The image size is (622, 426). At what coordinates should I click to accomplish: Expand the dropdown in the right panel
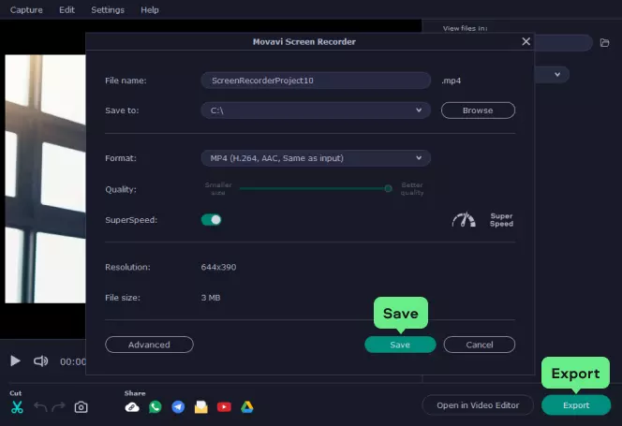point(557,75)
